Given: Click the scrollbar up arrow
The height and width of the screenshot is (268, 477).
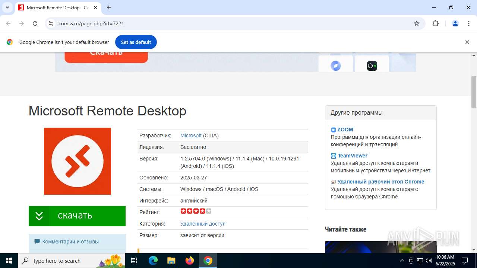Looking at the screenshot, I should coord(474,55).
